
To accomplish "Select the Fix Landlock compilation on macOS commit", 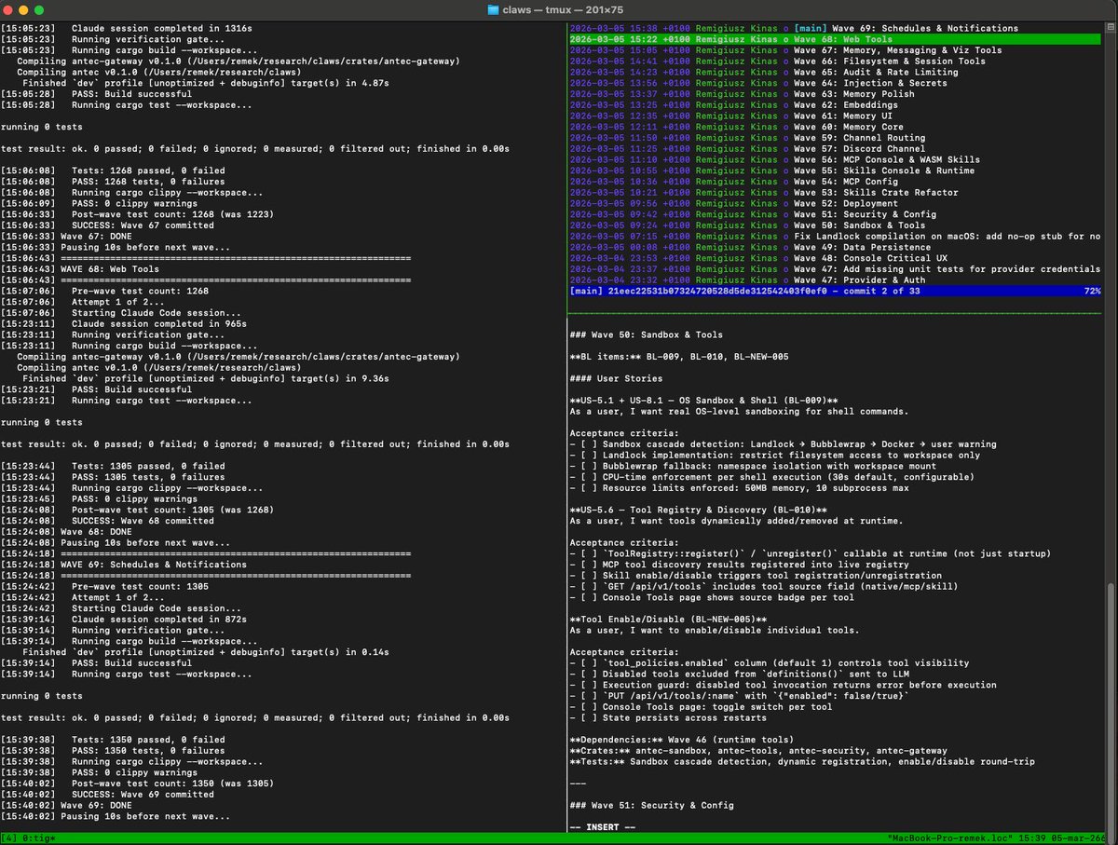I will [x=836, y=237].
